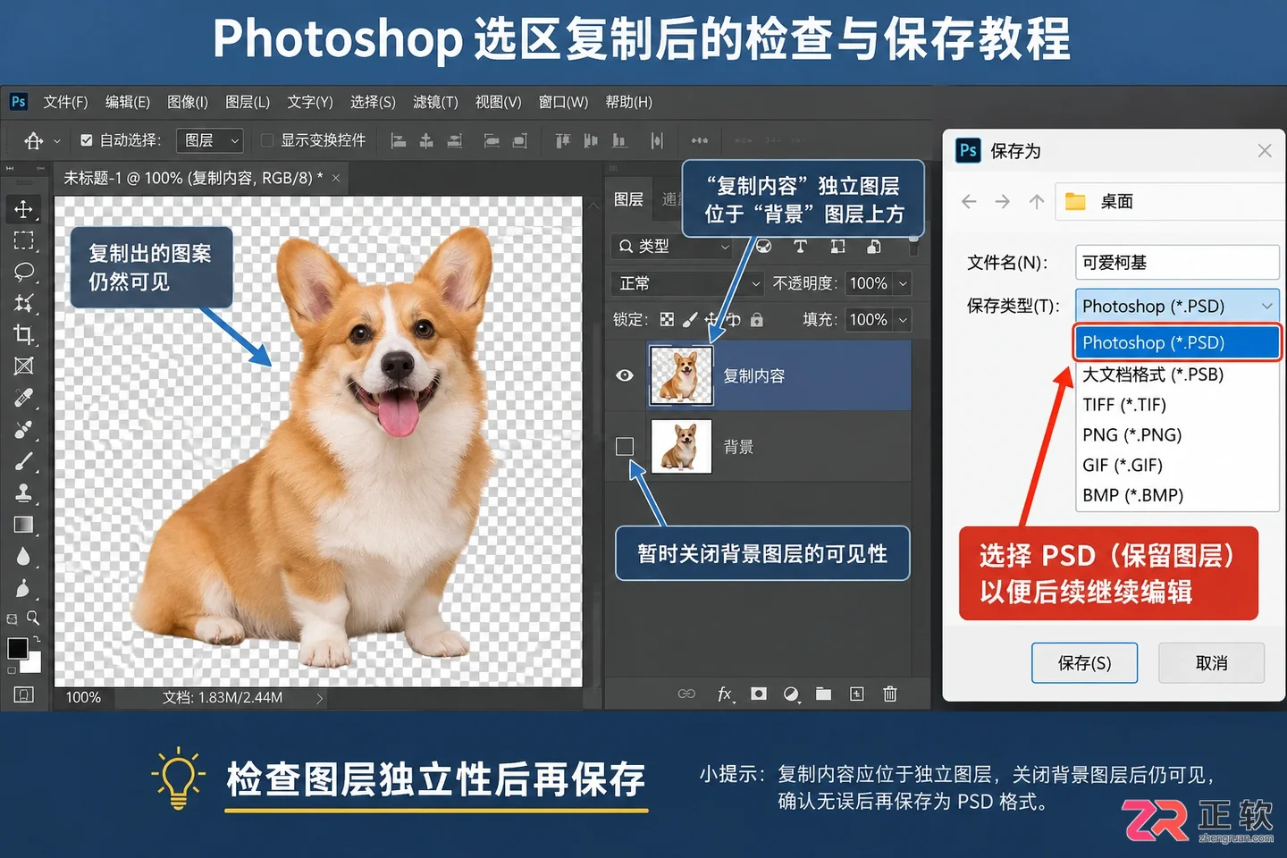Close the 未标题-1 document tab
The image size is (1287, 858).
click(336, 179)
